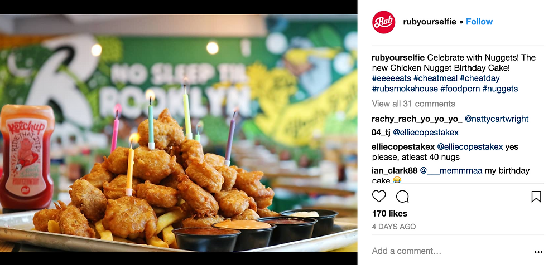Open the #foodporn hashtag
The width and height of the screenshot is (558, 265).
click(x=460, y=89)
